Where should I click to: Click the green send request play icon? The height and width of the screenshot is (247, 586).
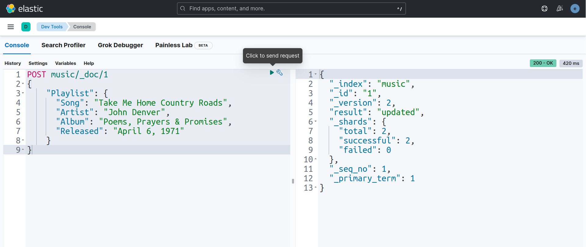click(x=272, y=72)
